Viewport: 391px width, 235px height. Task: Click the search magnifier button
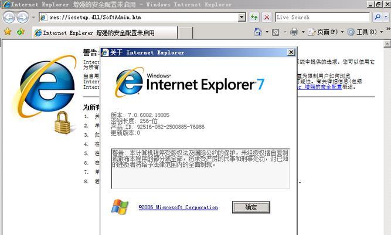coord(378,17)
